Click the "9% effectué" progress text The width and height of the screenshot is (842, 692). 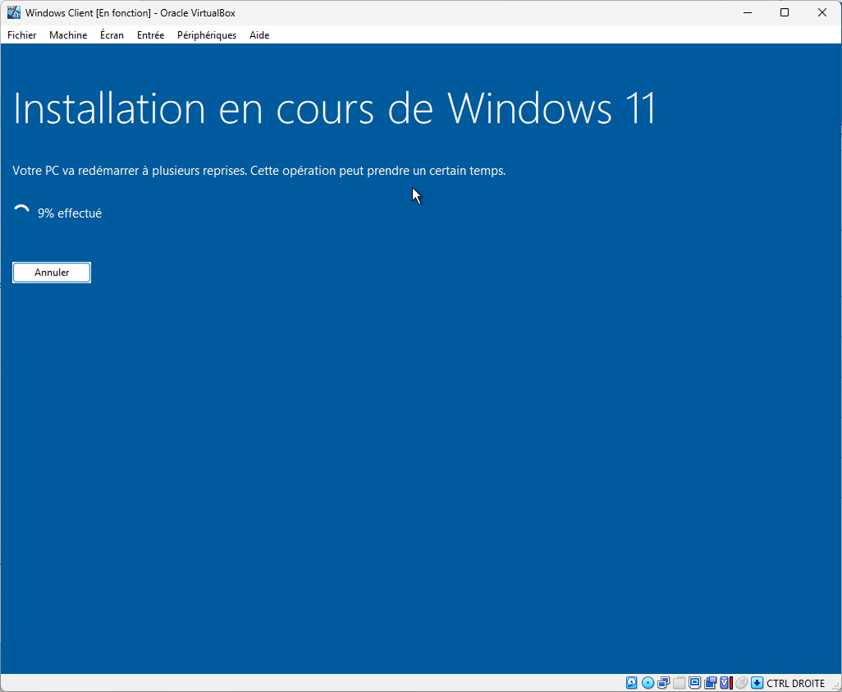tap(70, 213)
